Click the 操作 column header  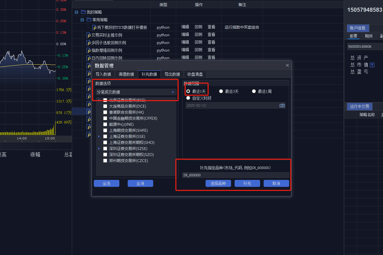pos(199,4)
